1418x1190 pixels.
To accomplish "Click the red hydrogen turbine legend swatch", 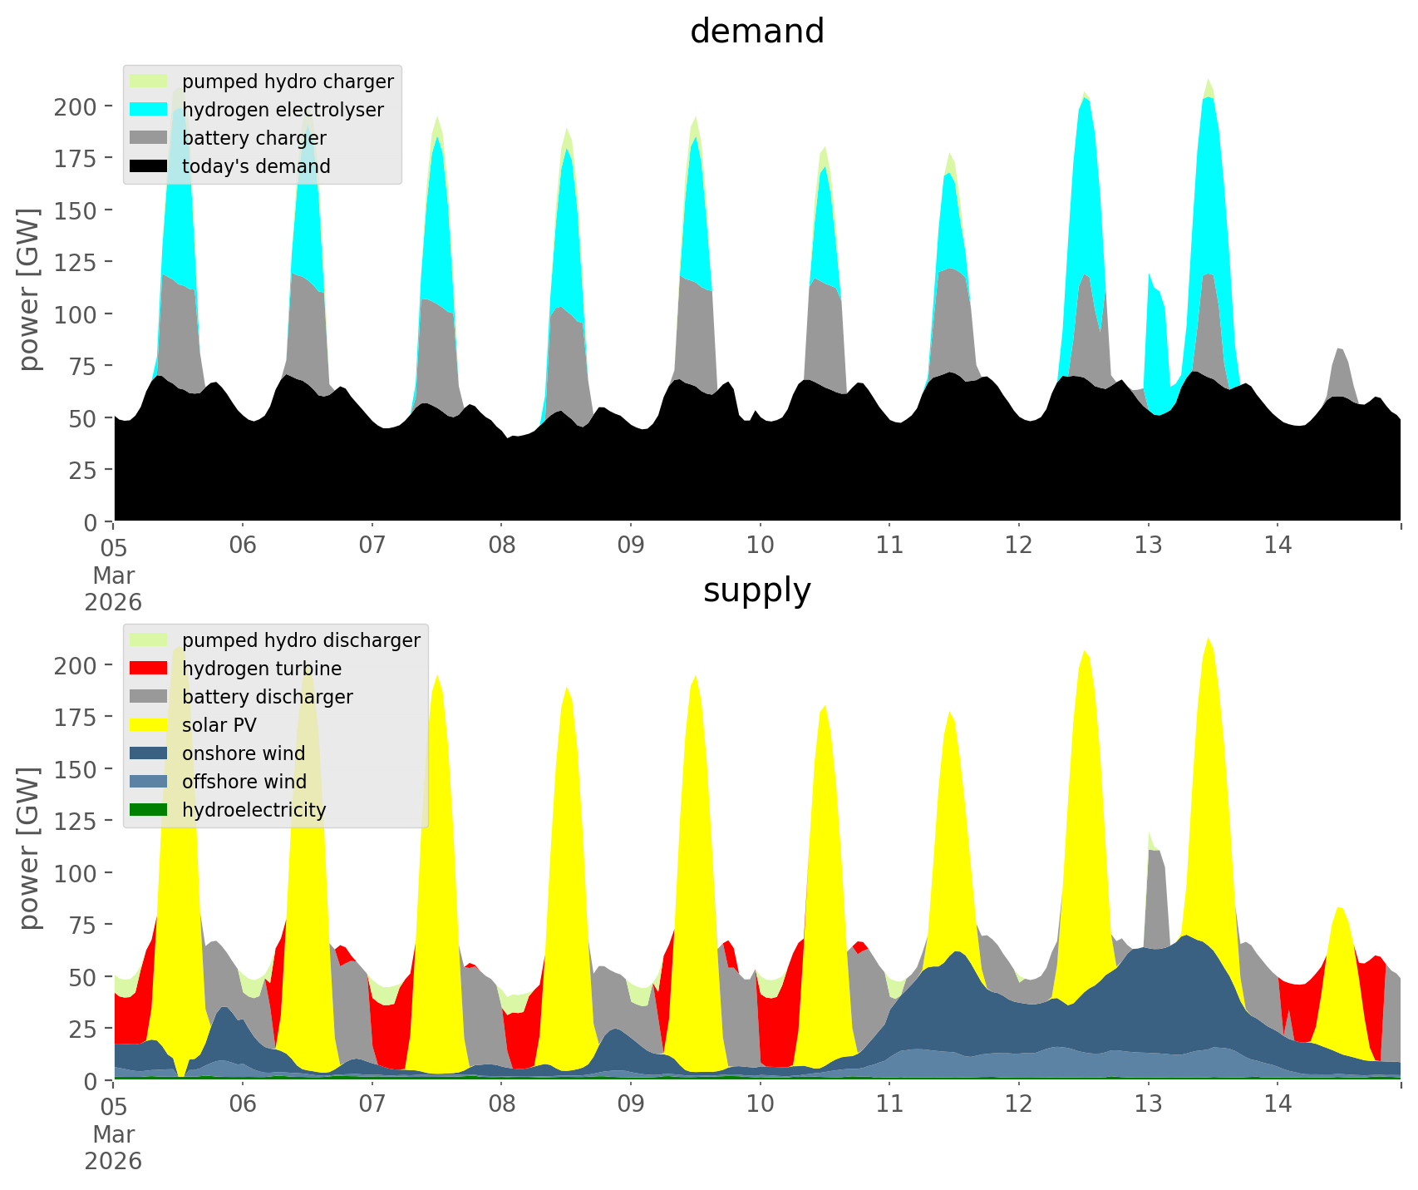I will coord(149,669).
